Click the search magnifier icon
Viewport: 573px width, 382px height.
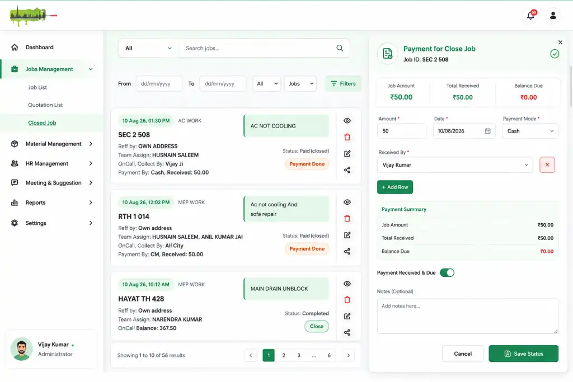pos(340,48)
